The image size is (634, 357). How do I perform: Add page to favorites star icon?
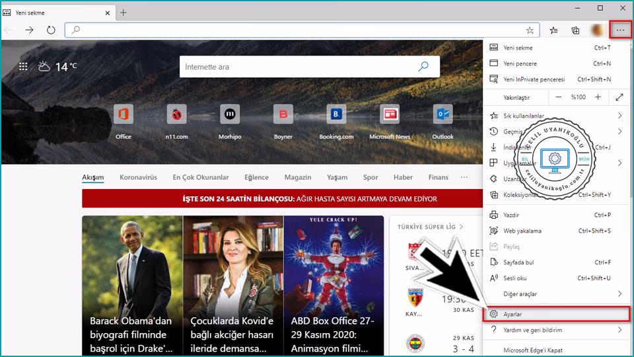coord(530,30)
